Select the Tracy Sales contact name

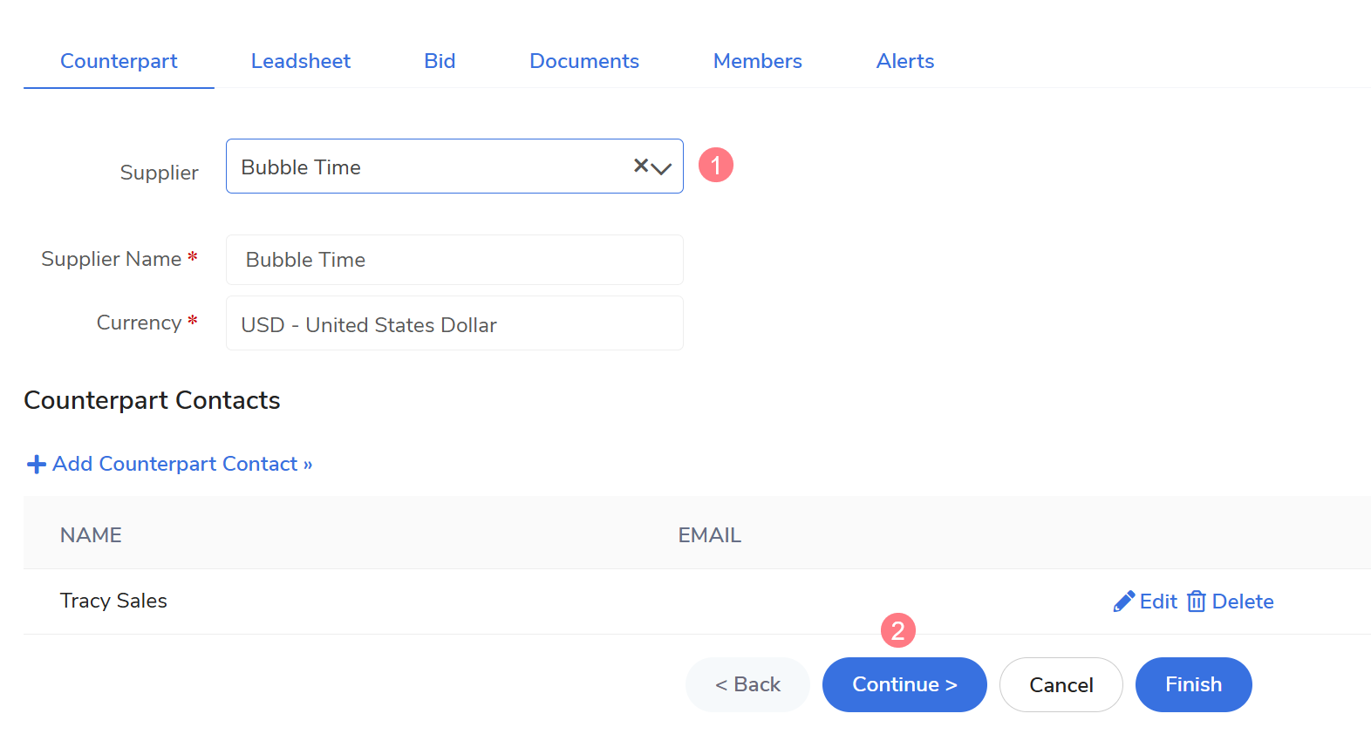[x=113, y=601]
